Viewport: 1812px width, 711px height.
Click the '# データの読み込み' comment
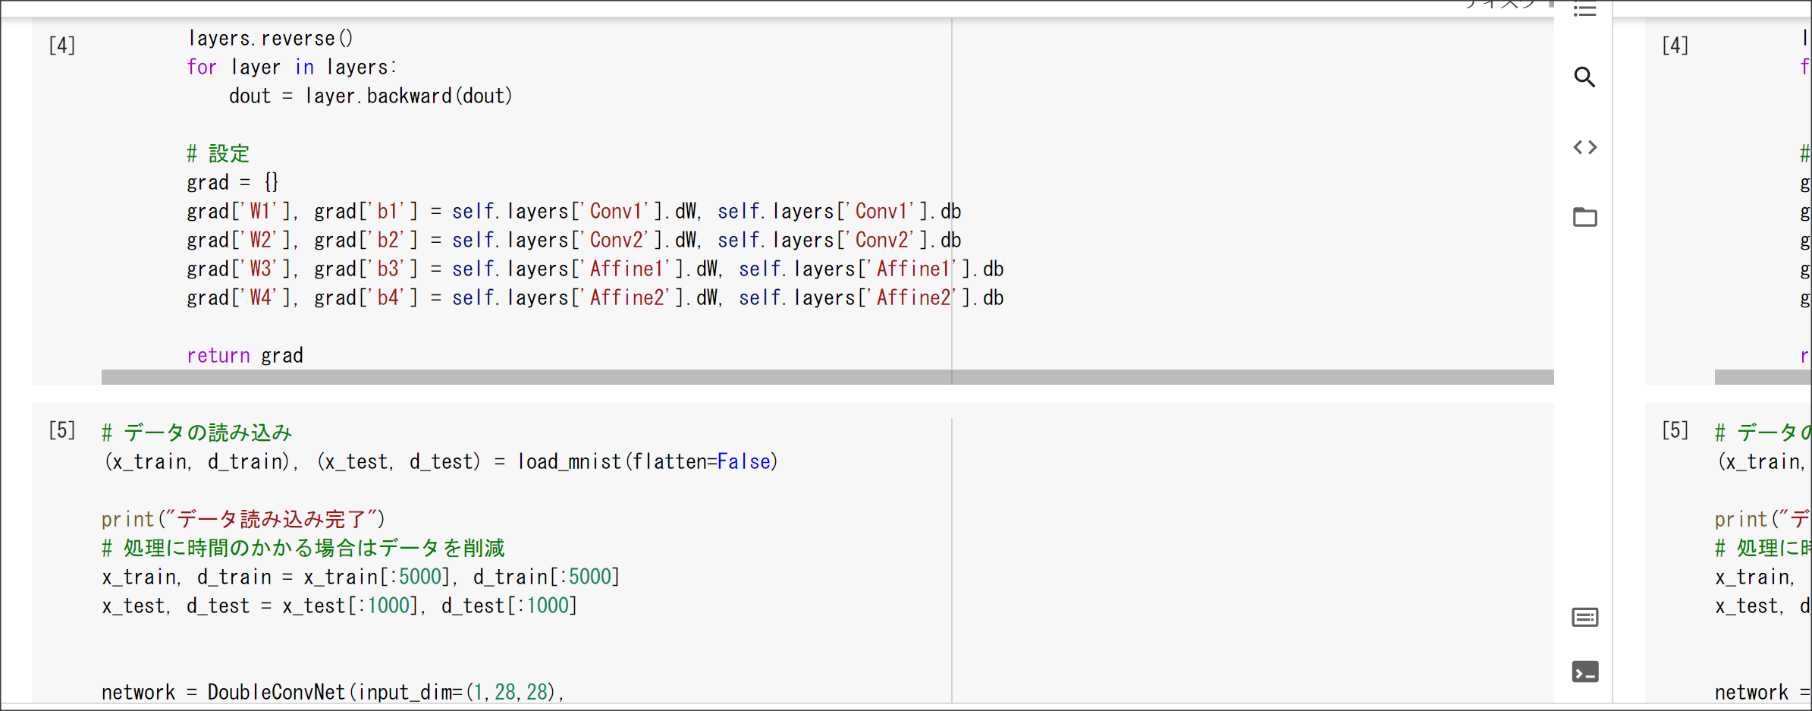[x=197, y=433]
